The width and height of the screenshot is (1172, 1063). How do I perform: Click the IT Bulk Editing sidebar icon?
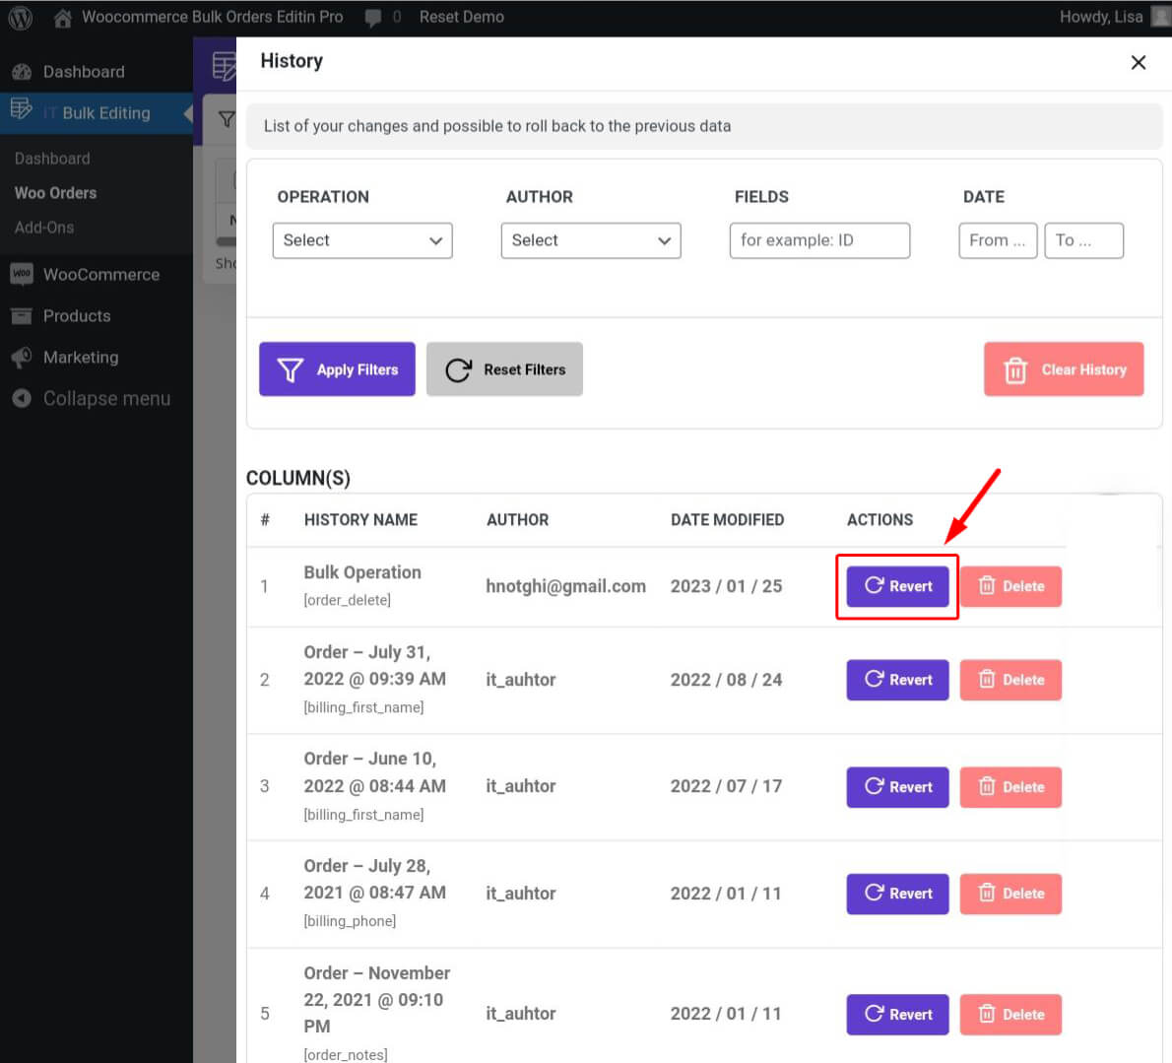(x=22, y=109)
